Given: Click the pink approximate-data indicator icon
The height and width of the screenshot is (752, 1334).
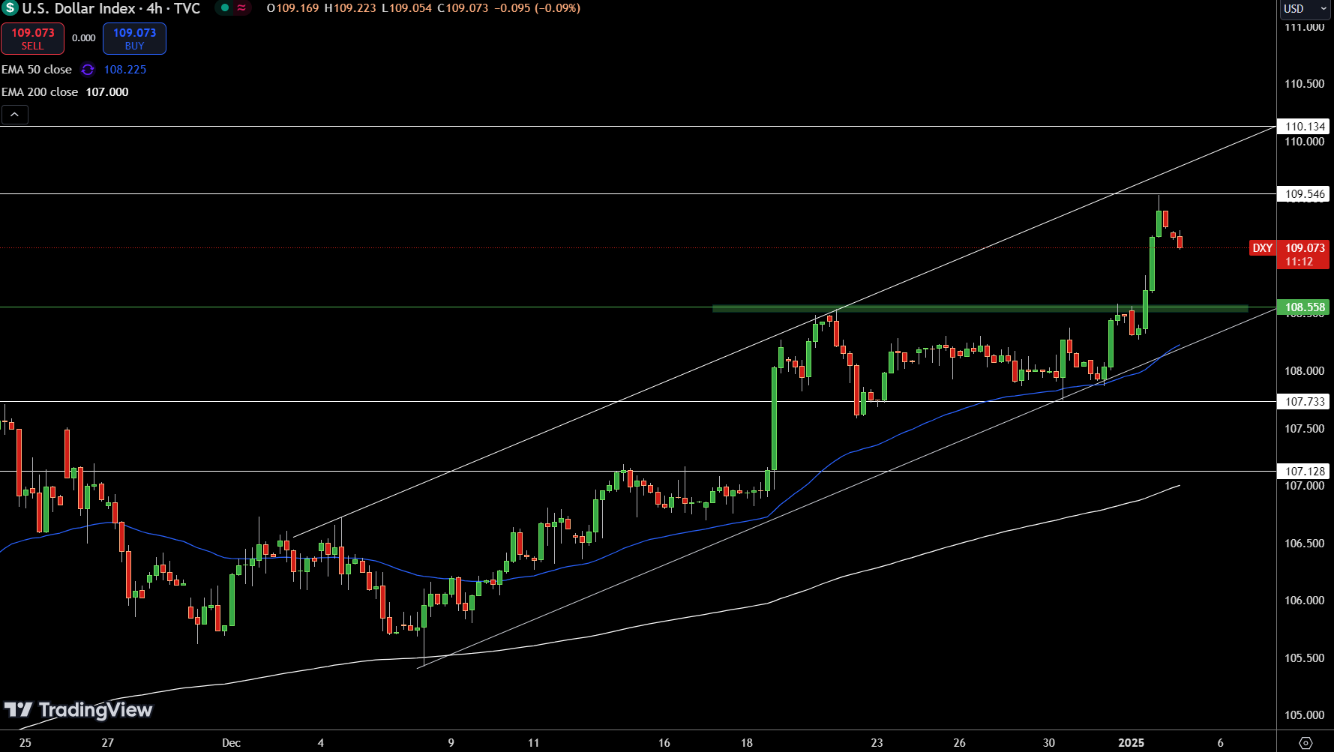Looking at the screenshot, I should 241,8.
